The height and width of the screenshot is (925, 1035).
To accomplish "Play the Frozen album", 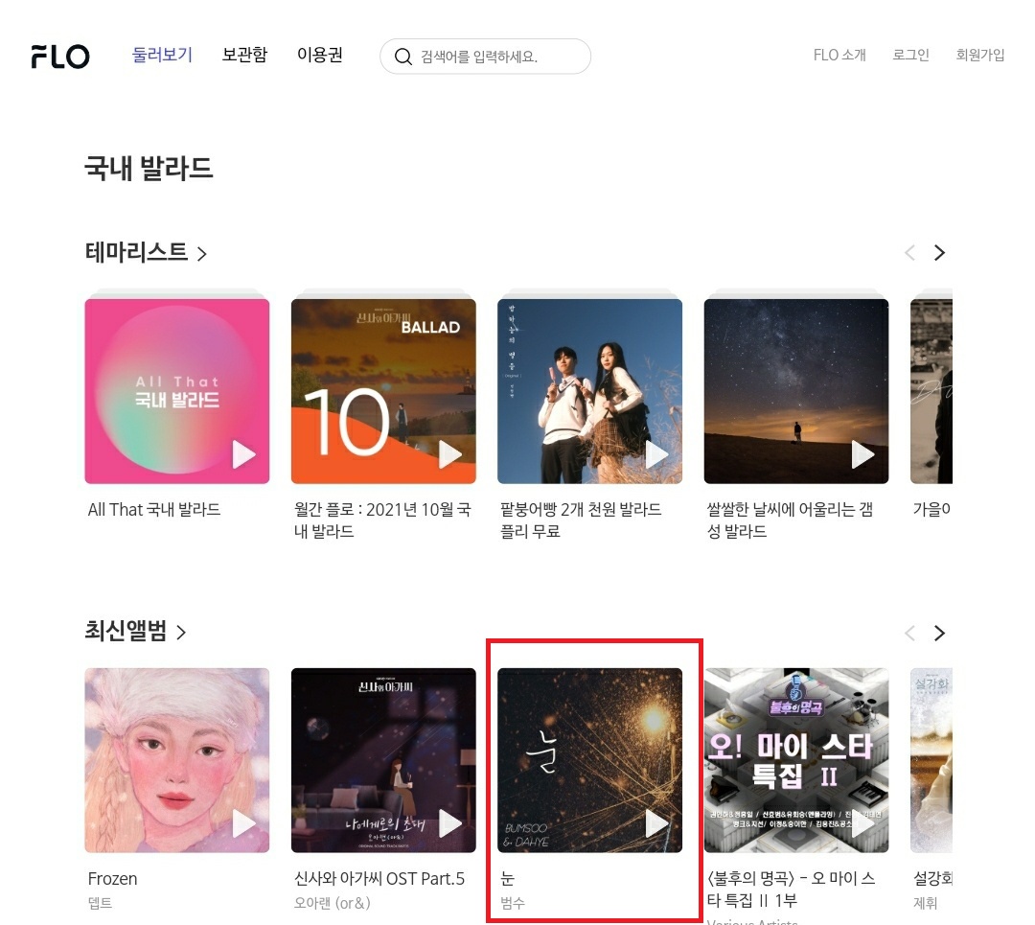I will [x=243, y=823].
